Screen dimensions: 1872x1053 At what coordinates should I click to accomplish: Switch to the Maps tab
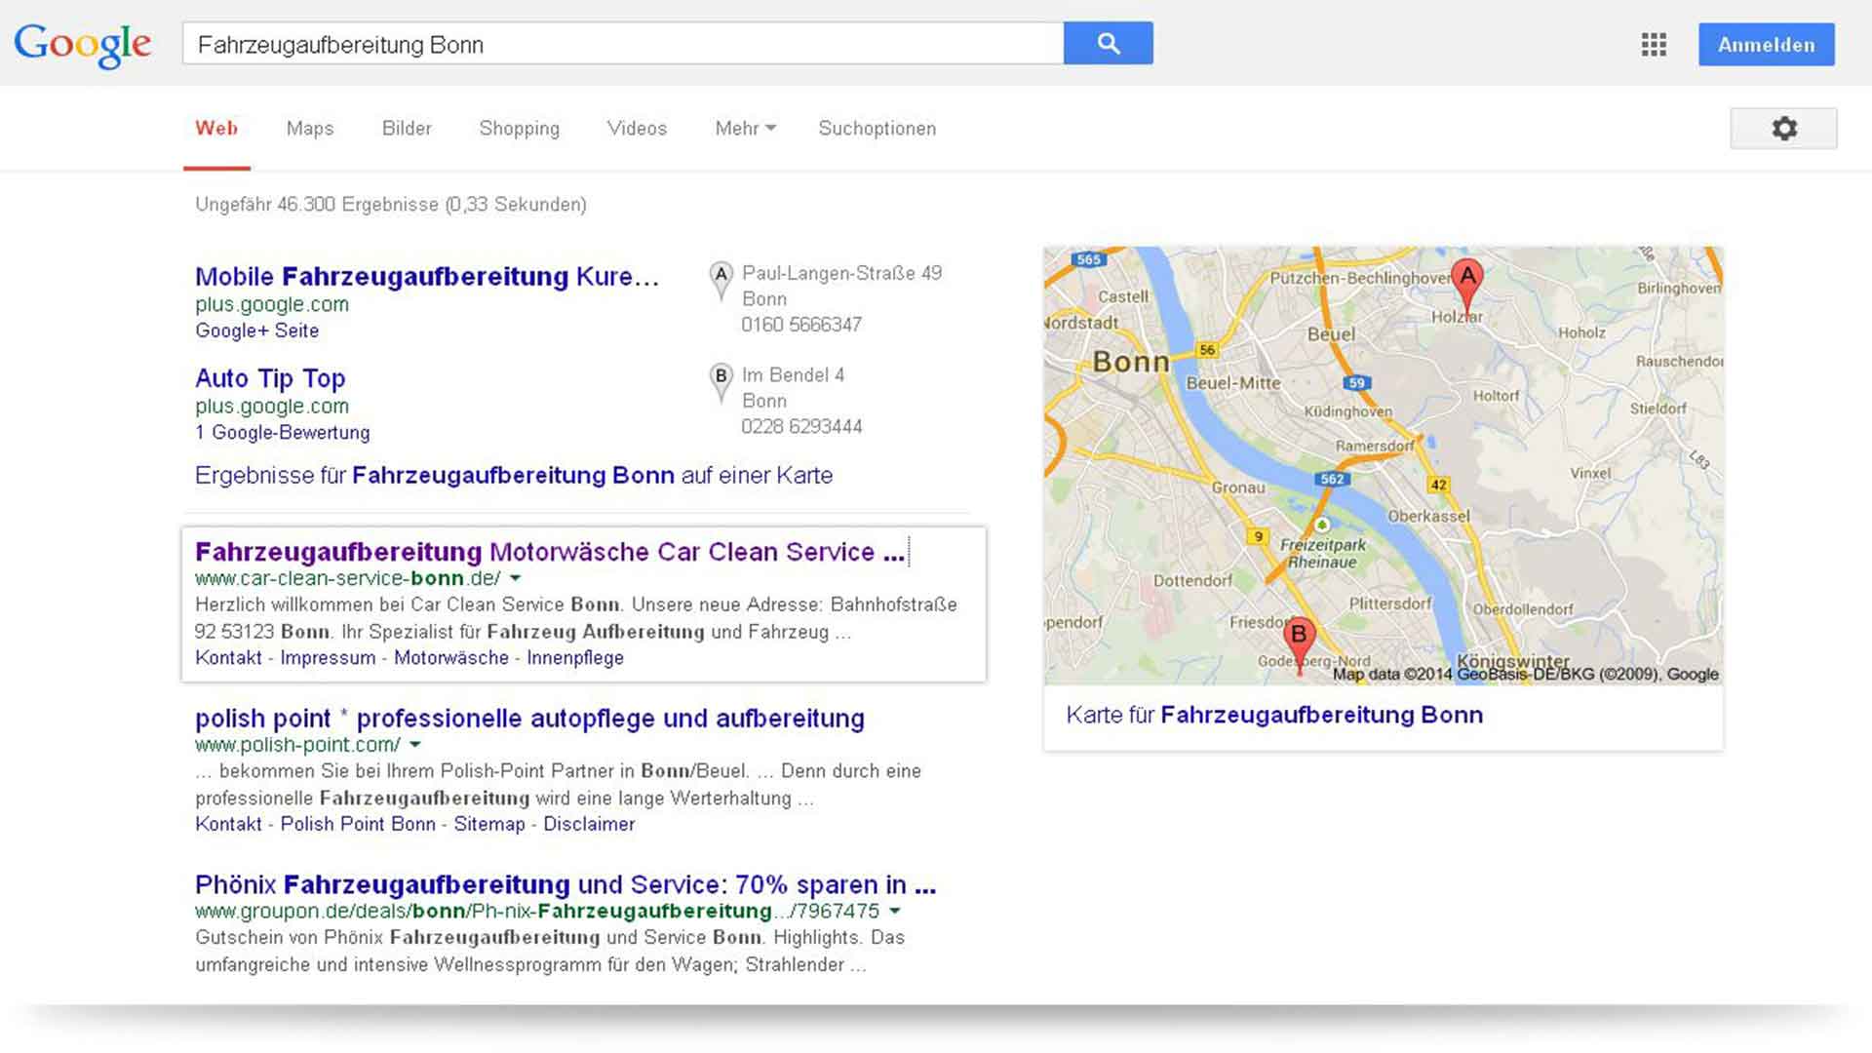click(310, 129)
